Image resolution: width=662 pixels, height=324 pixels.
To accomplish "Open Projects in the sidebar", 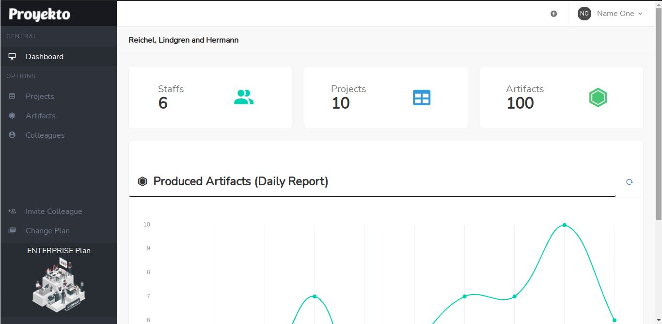I will [x=58, y=96].
